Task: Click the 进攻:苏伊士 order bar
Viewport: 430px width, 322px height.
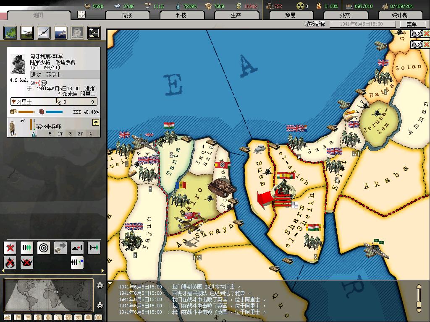Action: (x=65, y=75)
